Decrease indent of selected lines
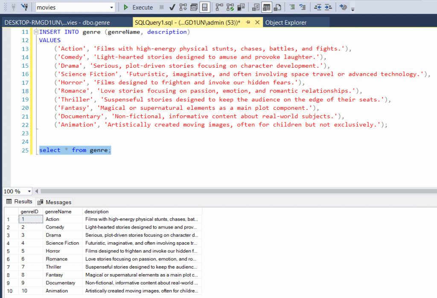437x298 pixels. coord(318,7)
